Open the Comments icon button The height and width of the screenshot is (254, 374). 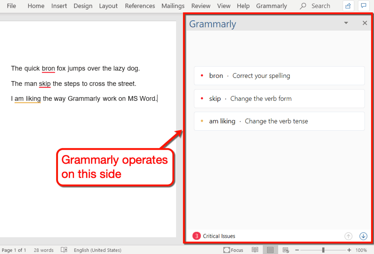(x=364, y=6)
